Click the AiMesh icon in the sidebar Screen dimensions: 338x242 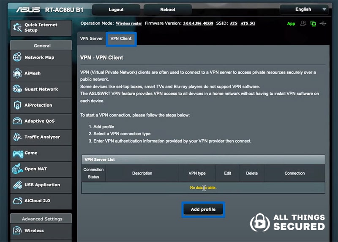pos(17,73)
